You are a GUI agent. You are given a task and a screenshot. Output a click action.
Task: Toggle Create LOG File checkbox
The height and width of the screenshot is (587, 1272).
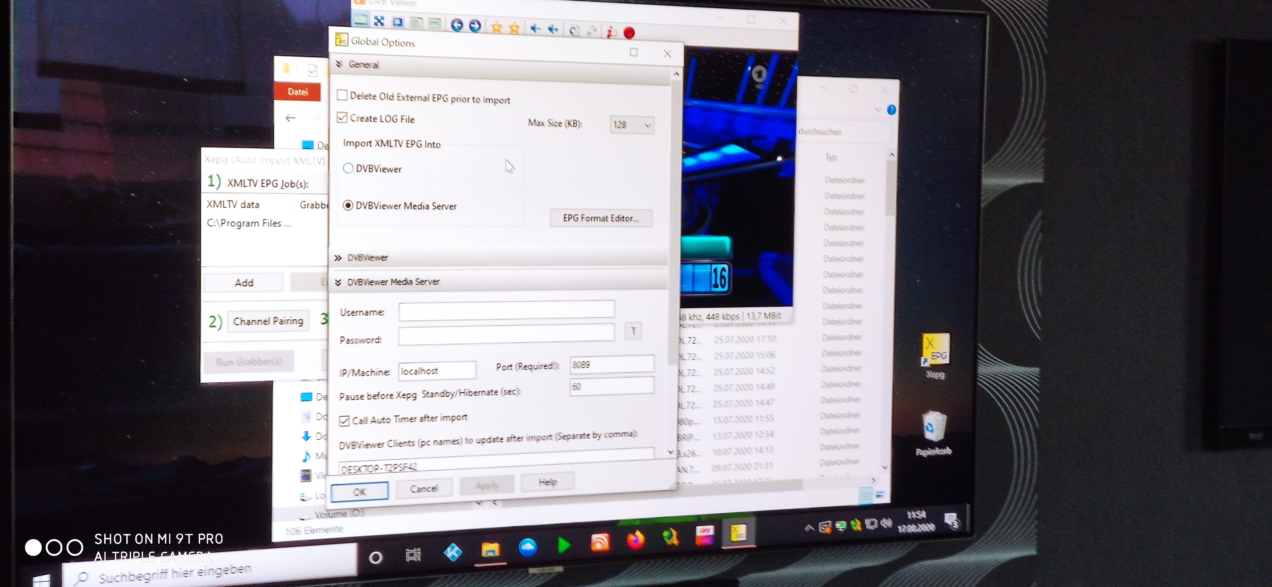[x=342, y=117]
